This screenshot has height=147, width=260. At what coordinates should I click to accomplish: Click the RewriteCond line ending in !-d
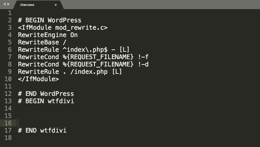(83, 64)
